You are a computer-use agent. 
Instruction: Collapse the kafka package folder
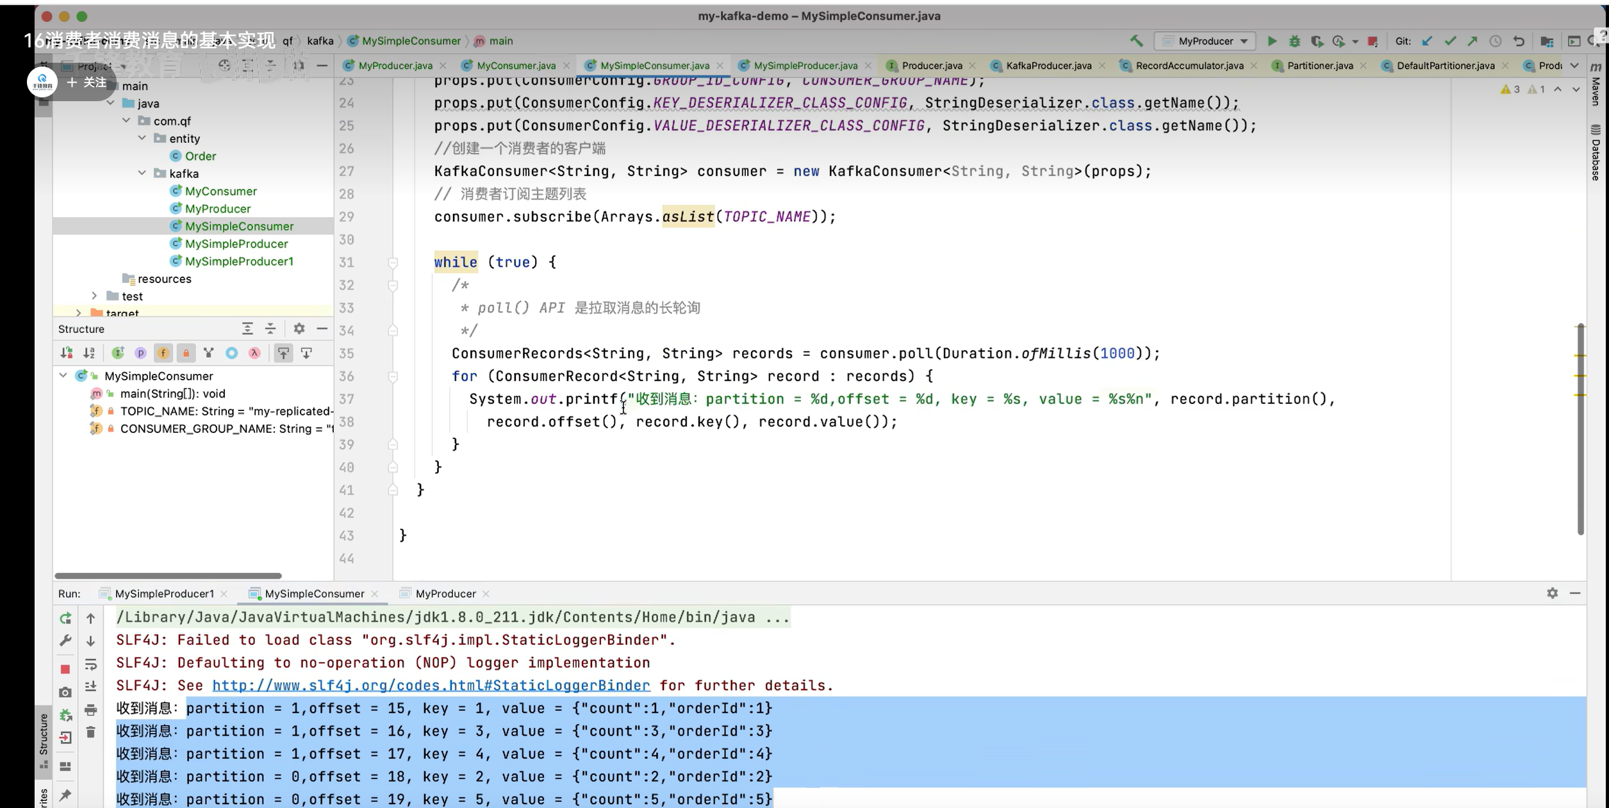pyautogui.click(x=142, y=174)
